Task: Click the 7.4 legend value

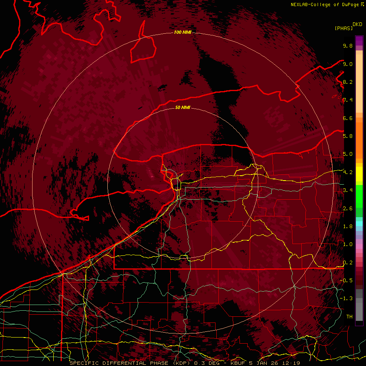Action: (x=348, y=100)
